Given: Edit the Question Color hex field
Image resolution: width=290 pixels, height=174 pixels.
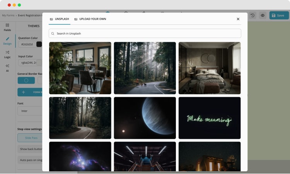Looking at the screenshot, I should click(x=27, y=44).
